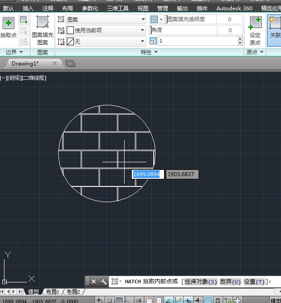Open the 使用当前项 hatch color dropdown
The width and height of the screenshot is (281, 303).
click(143, 30)
